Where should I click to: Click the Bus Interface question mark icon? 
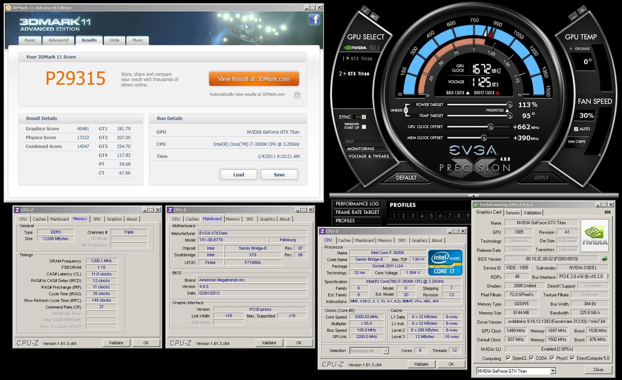(x=607, y=277)
